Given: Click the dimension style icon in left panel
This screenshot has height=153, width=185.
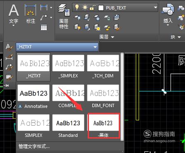Looking at the screenshot, I should click(9, 57).
